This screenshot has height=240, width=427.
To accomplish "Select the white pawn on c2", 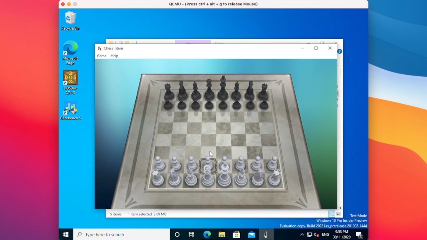I will pyautogui.click(x=192, y=163).
